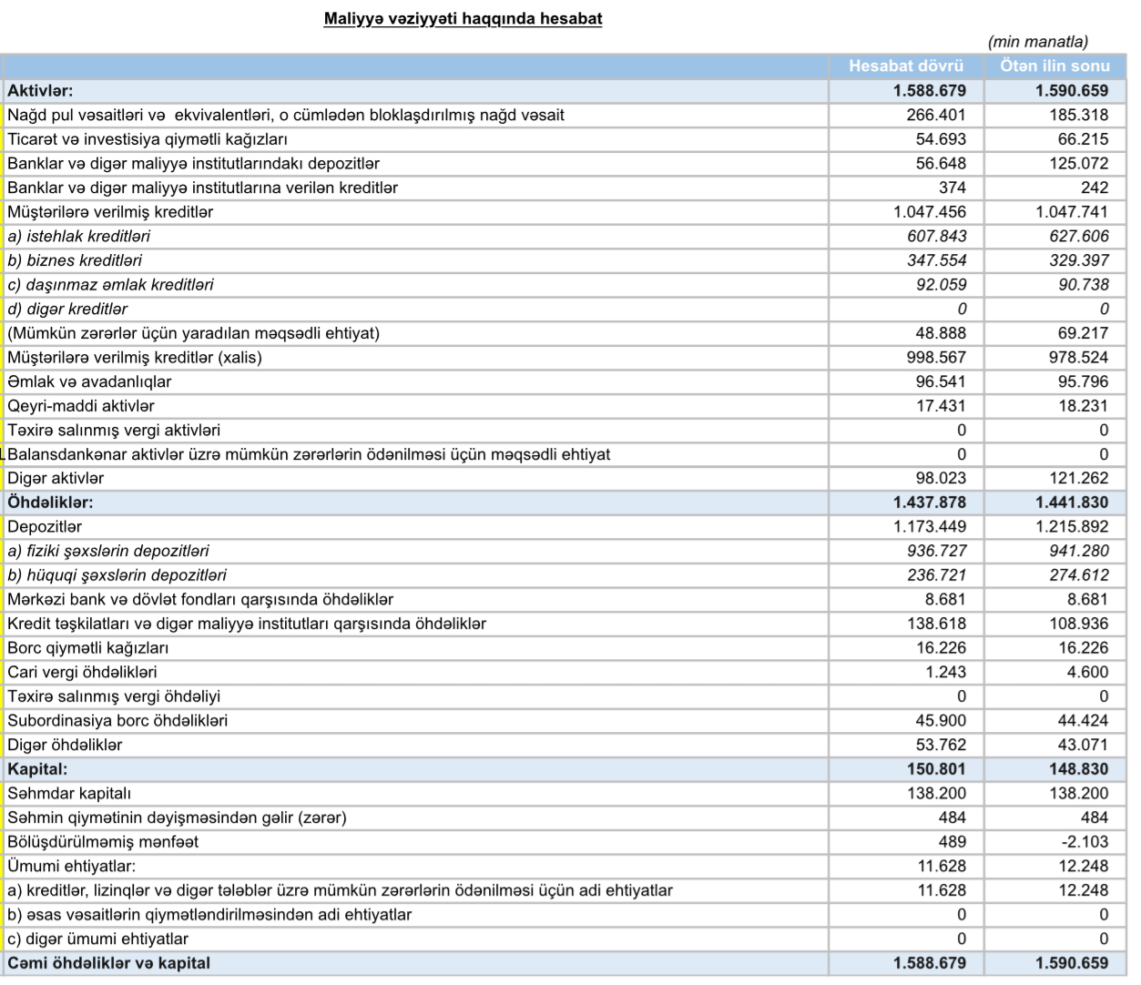Click the 'Borc qiymətli kağızları' row label

tap(88, 648)
